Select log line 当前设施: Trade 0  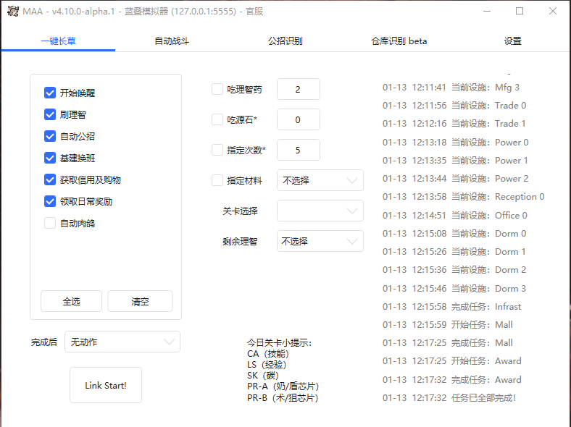454,106
